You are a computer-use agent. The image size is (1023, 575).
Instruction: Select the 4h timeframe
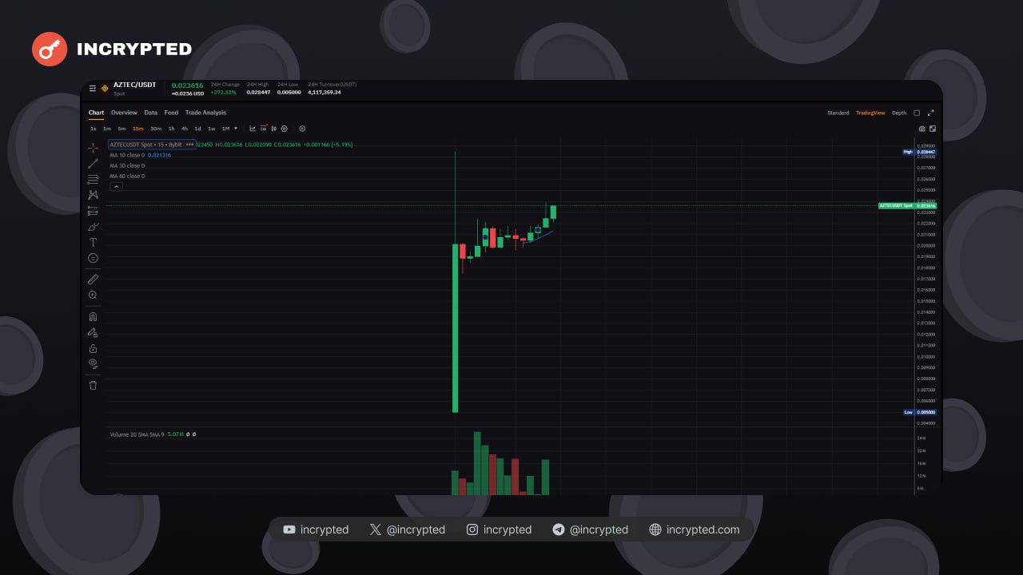point(185,129)
